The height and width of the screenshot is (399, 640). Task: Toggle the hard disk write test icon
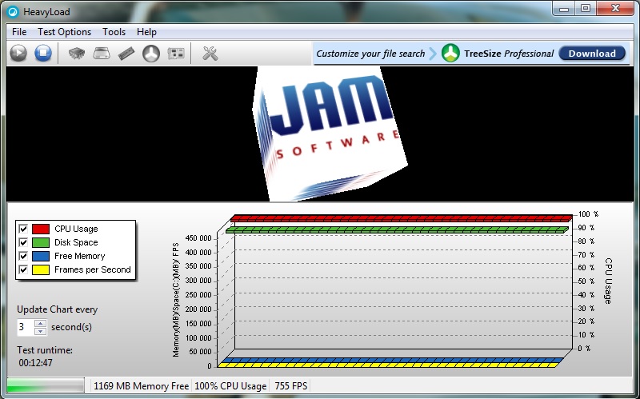102,54
